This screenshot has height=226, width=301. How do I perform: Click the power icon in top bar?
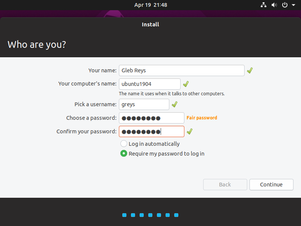pos(285,5)
